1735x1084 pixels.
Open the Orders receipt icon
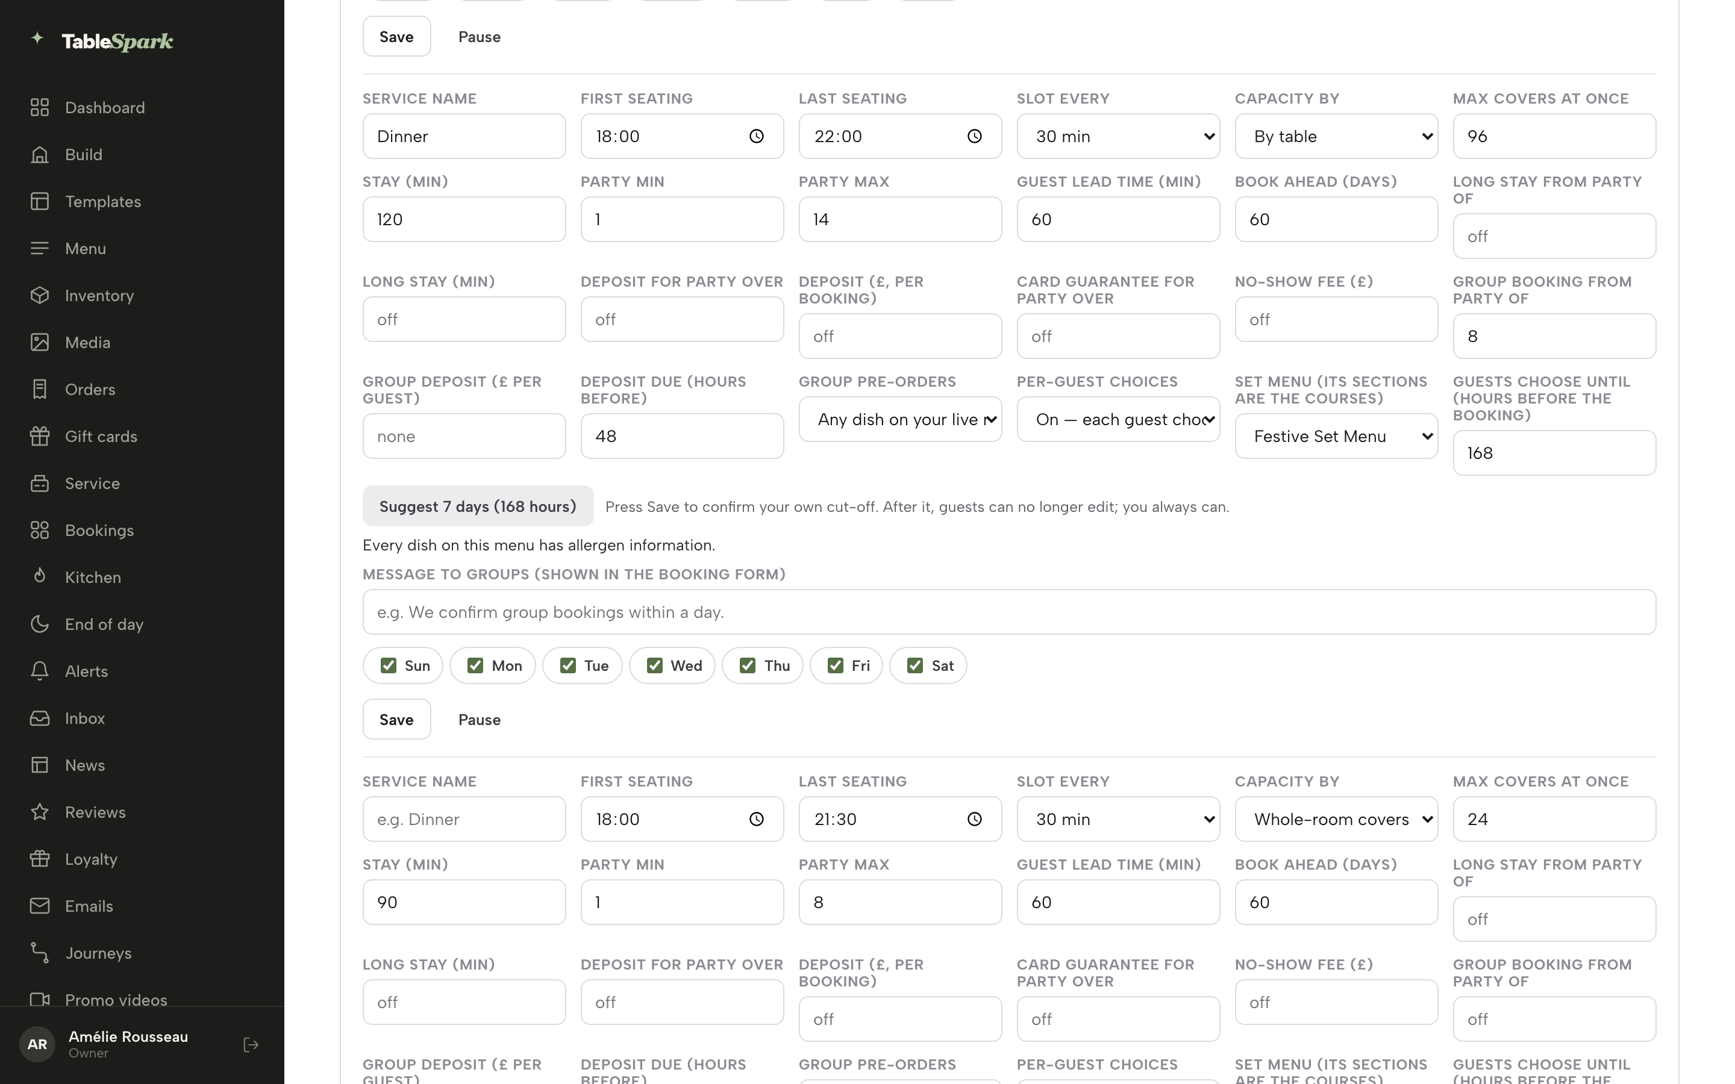40,389
